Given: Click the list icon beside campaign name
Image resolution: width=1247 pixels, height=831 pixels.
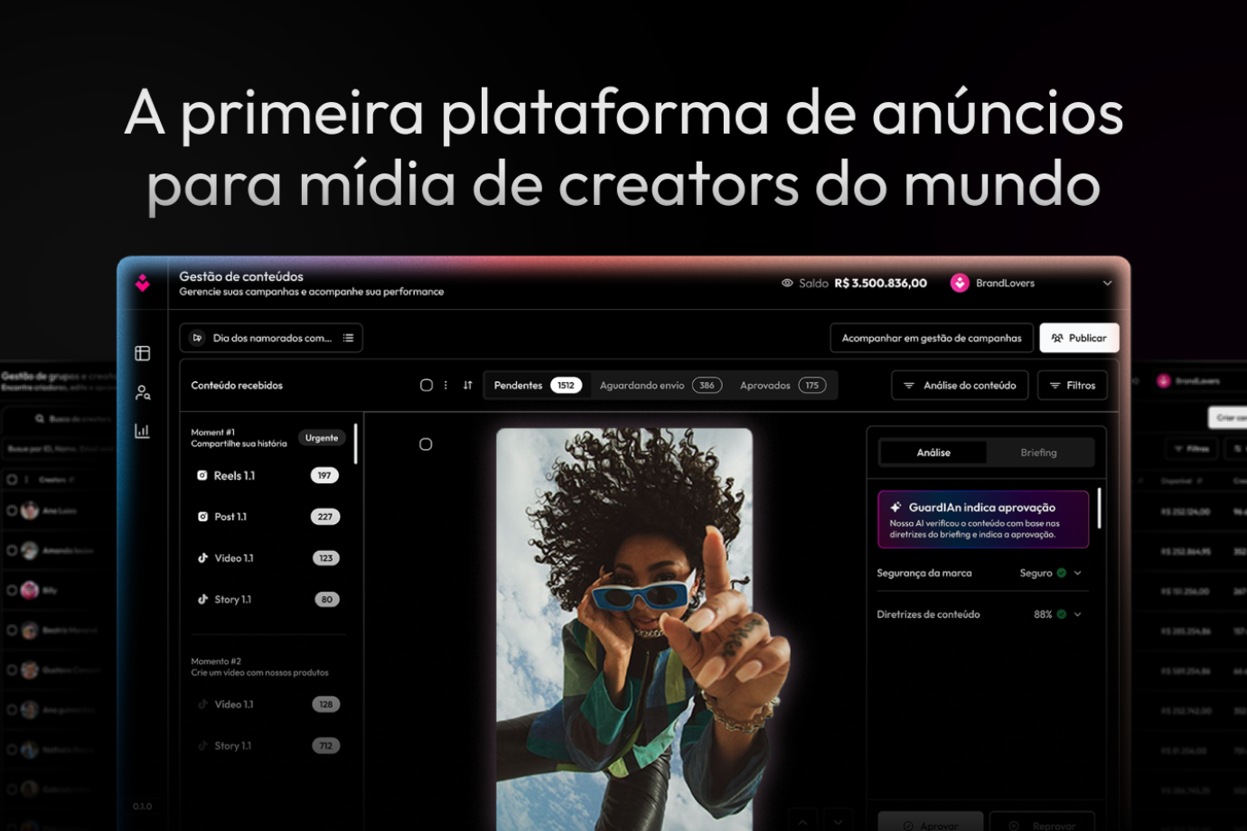Looking at the screenshot, I should (x=348, y=338).
